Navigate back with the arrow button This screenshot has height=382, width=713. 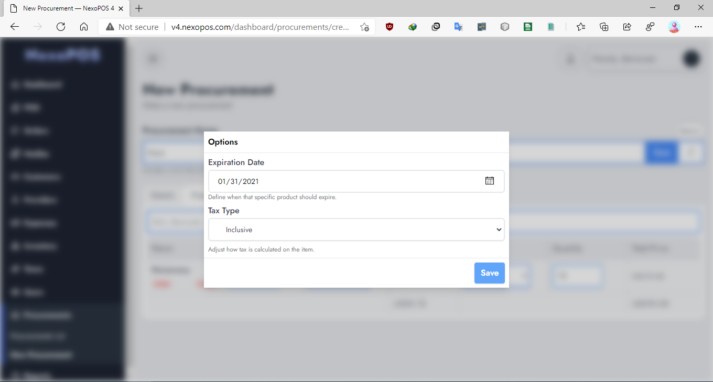tap(14, 27)
